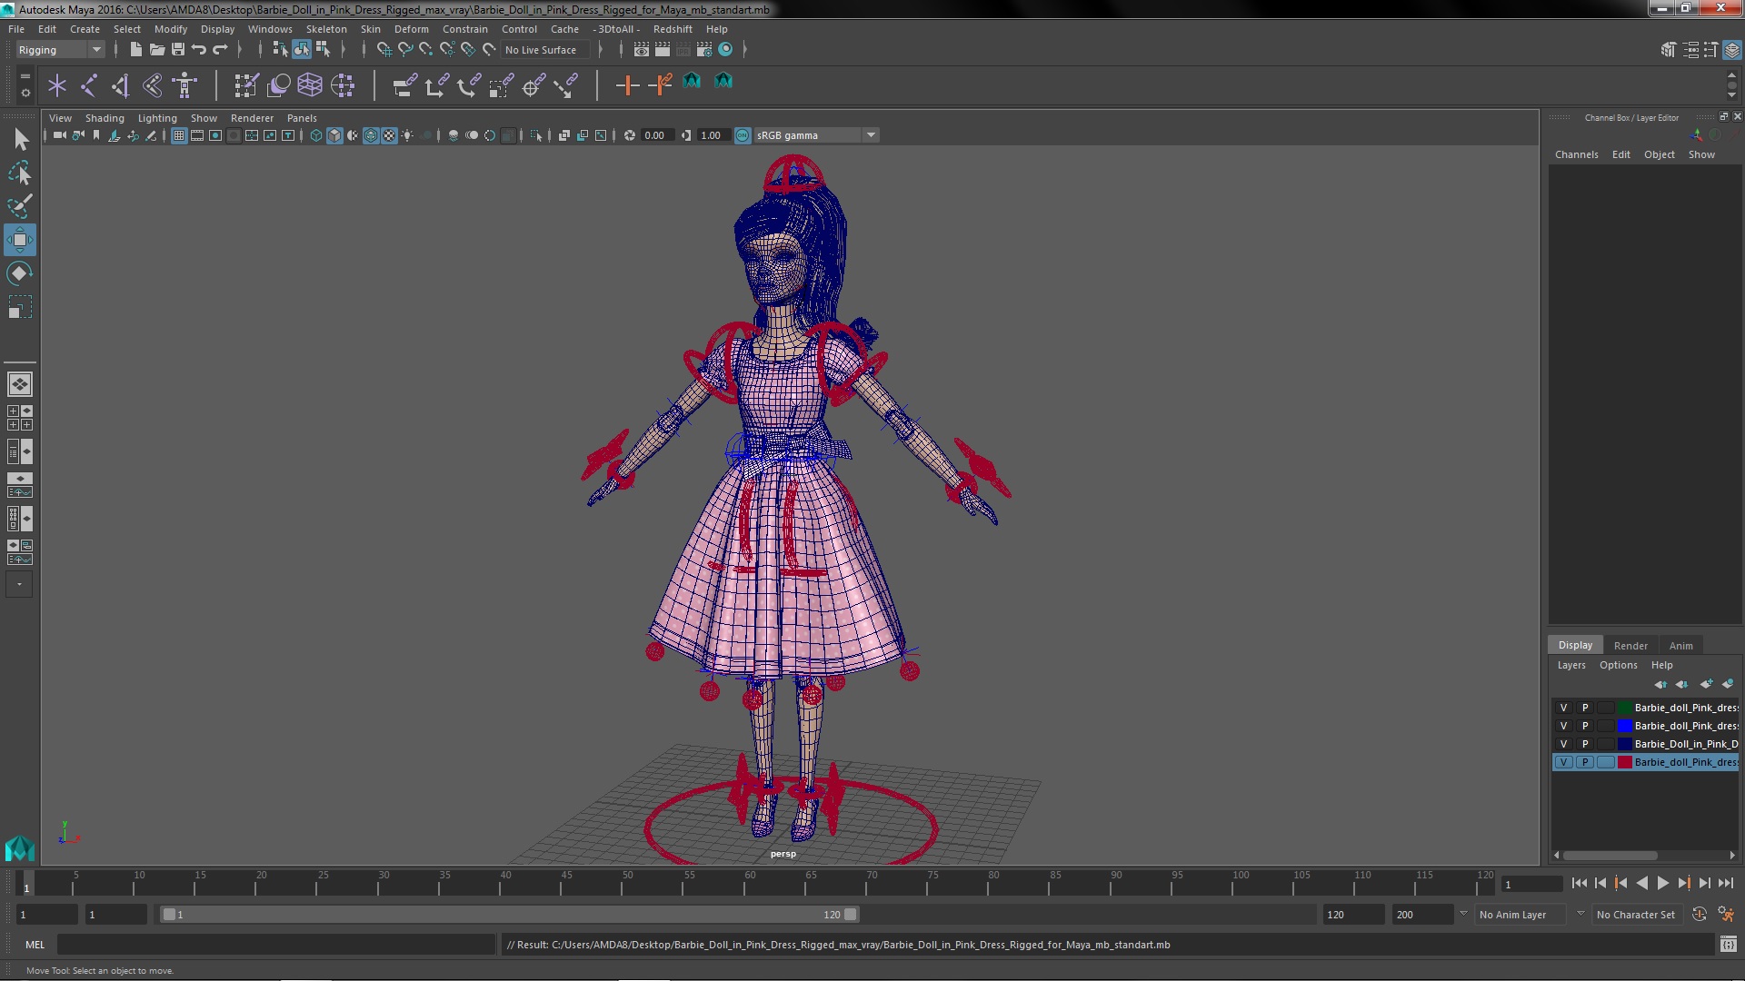Click the orange Create Locator icon
The width and height of the screenshot is (1745, 981).
(x=627, y=85)
